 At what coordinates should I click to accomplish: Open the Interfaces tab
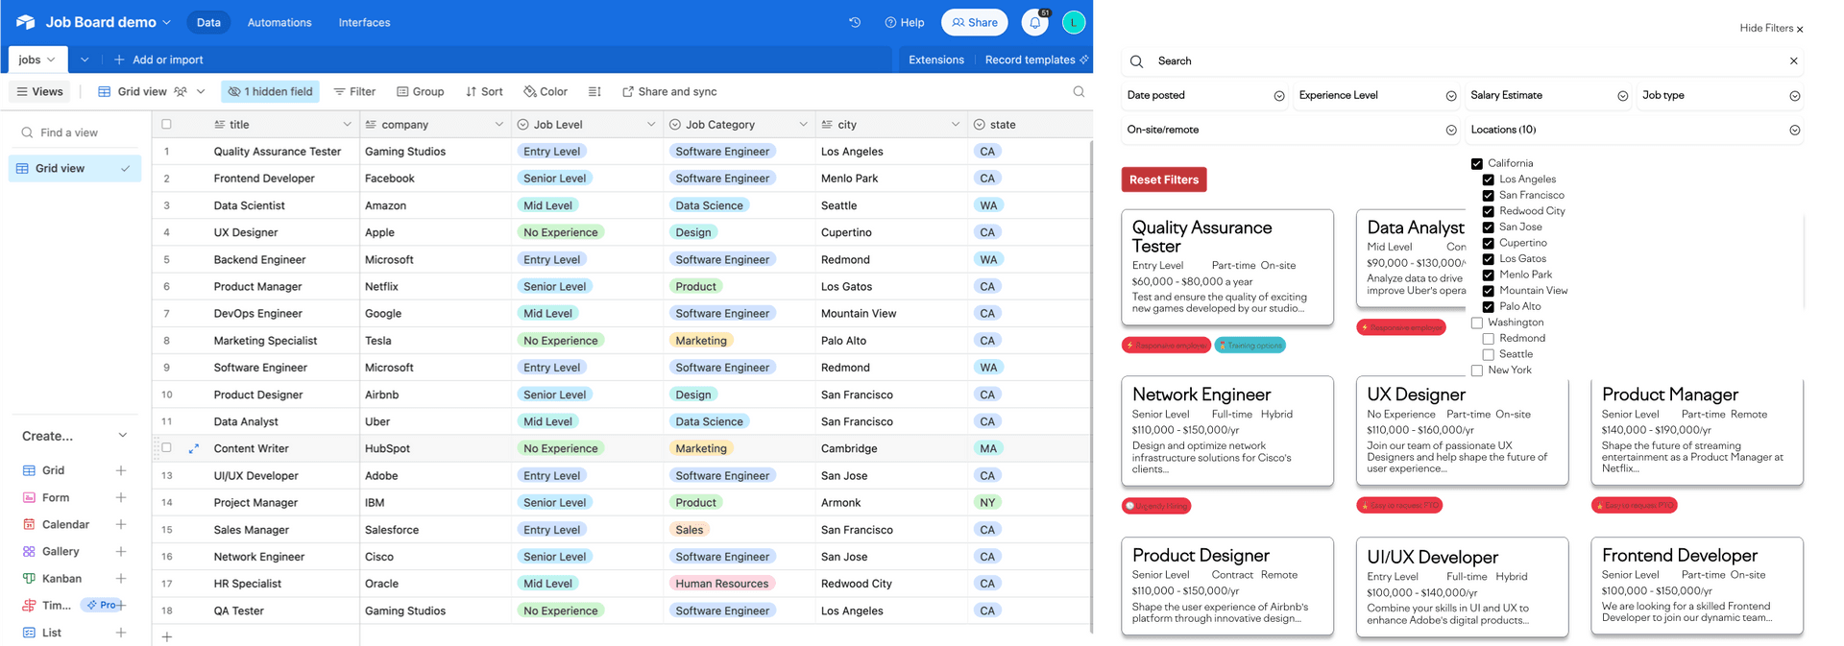click(x=364, y=22)
